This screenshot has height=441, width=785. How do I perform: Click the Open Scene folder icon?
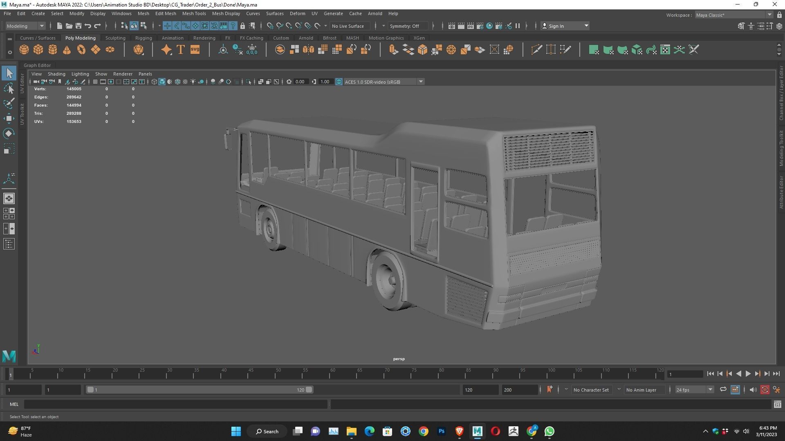[69, 26]
